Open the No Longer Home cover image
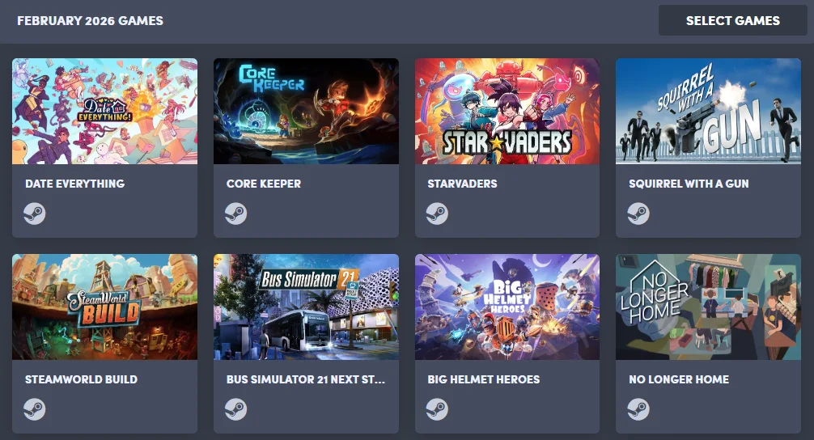This screenshot has height=440, width=814. 709,307
